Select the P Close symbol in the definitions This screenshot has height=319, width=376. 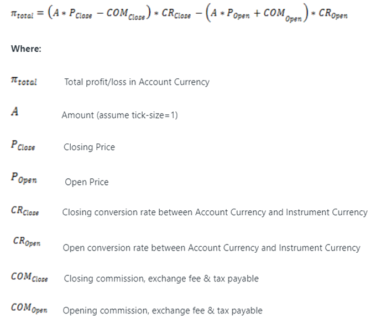click(x=23, y=146)
